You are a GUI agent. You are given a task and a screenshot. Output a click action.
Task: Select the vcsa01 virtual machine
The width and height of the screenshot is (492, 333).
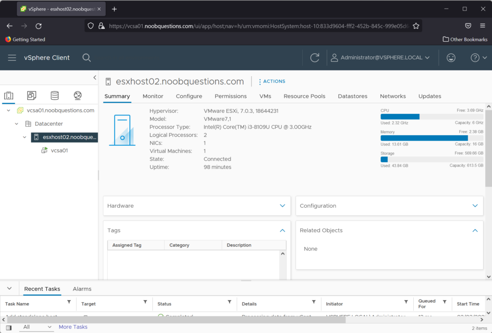[x=59, y=150]
